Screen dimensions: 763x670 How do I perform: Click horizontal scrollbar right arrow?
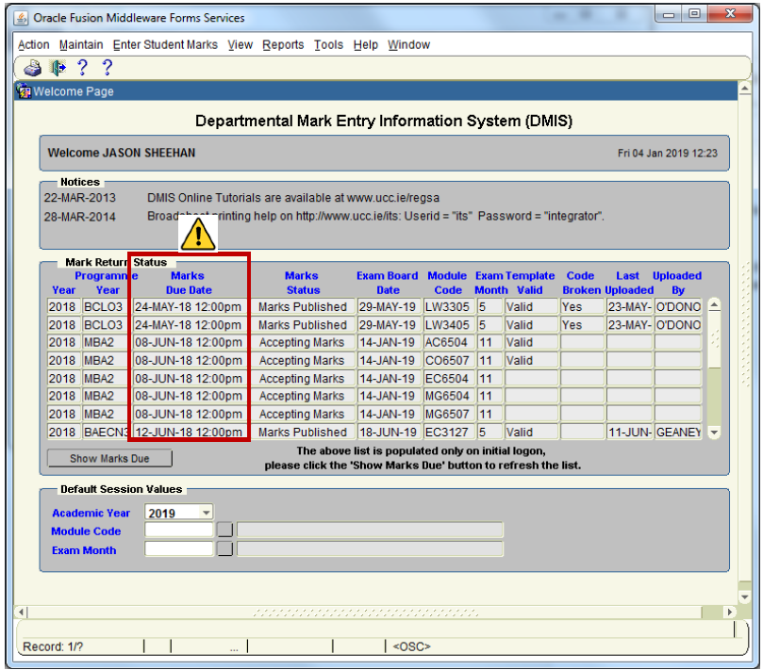click(729, 613)
